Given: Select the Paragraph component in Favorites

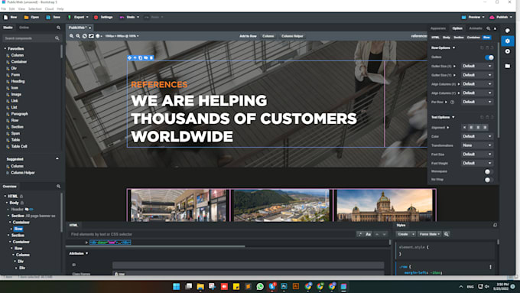Looking at the screenshot, I should coord(20,114).
